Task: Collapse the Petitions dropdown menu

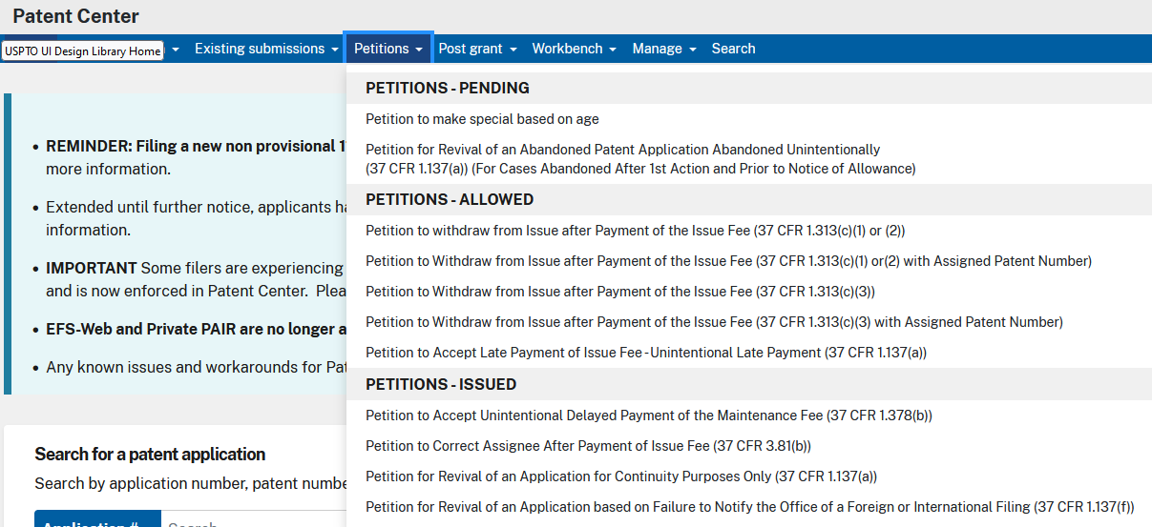Action: (388, 49)
